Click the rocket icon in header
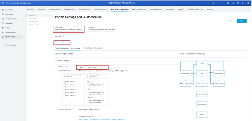This screenshot has width=252, height=121. coord(233,3)
